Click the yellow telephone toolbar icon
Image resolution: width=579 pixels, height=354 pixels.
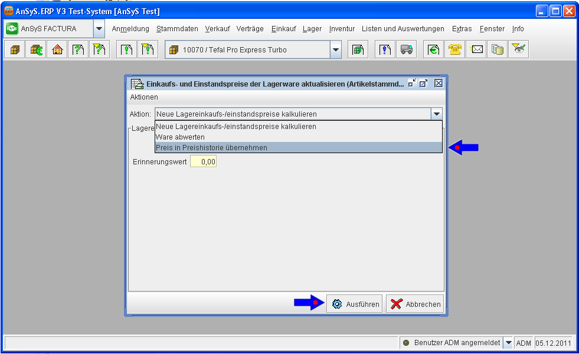point(454,50)
